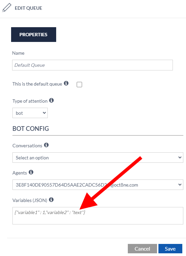Show info about the default queue option
This screenshot has width=186, height=256.
click(x=66, y=83)
